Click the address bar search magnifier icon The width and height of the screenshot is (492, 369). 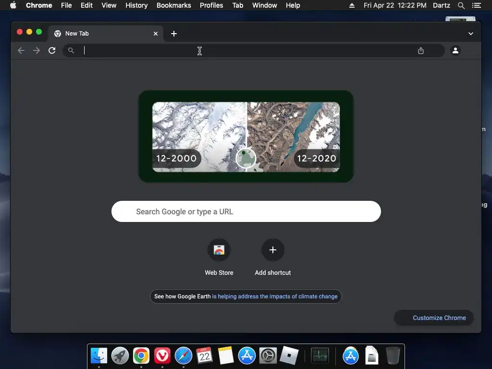(71, 50)
